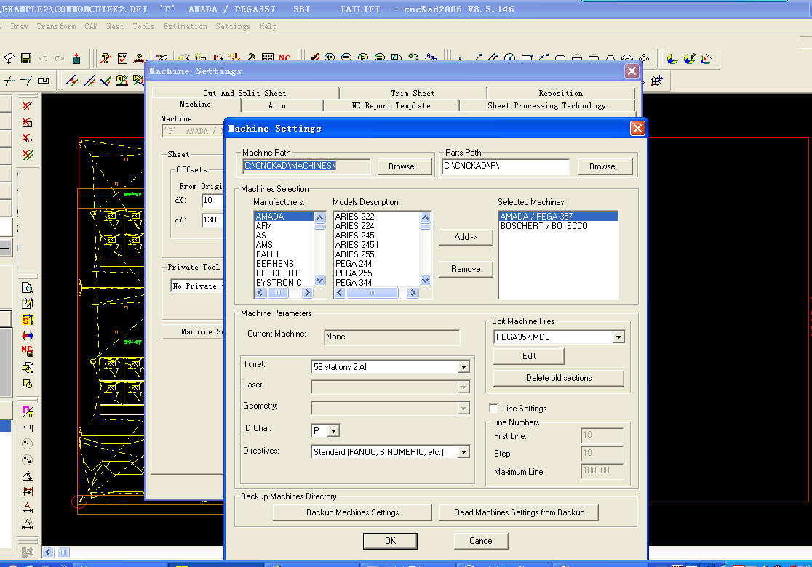Click the 3D view with red arrow icon

coord(706,58)
